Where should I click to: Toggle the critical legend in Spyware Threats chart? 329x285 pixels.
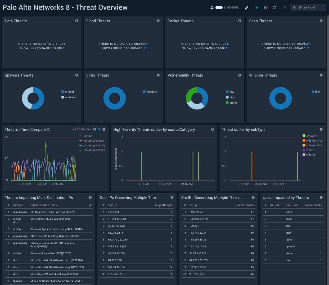68,92
